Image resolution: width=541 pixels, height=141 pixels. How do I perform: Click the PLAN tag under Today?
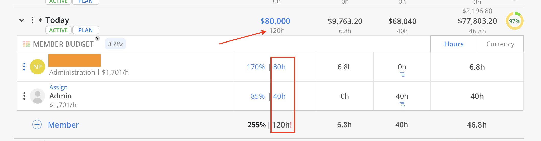[86, 30]
